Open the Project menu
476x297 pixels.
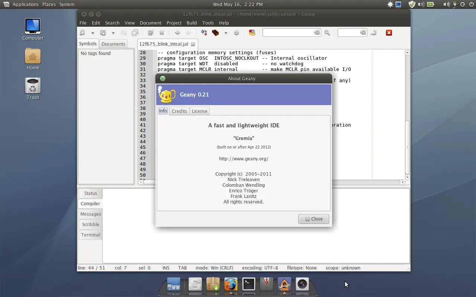pyautogui.click(x=174, y=23)
